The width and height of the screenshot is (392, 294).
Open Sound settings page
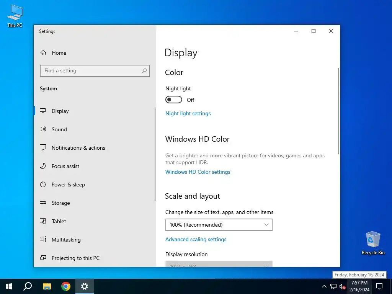point(94,129)
